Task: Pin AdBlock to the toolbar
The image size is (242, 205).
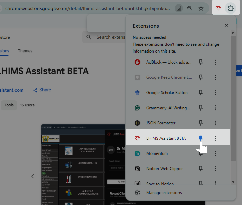Action: tap(201, 62)
